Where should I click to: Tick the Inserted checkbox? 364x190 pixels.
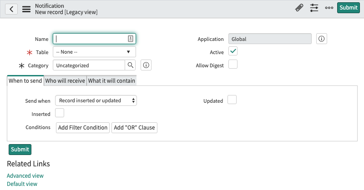click(60, 113)
